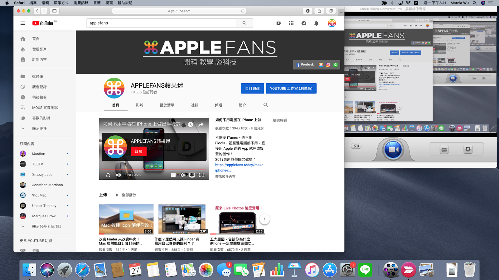This screenshot has height=280, width=499.
Task: Open MOUS 實摔測試 playlist
Action: click(x=45, y=108)
